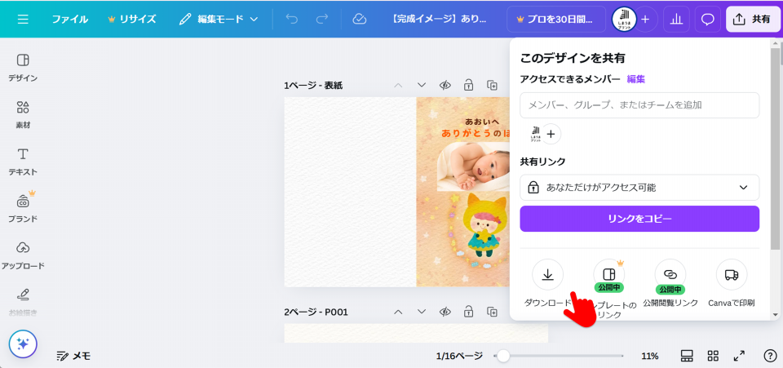
Task: Toggle lock on page 1 表紙
Action: click(x=469, y=85)
